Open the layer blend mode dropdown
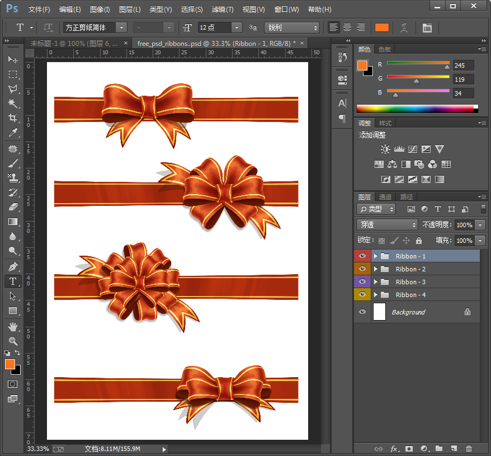This screenshot has height=456, width=491. tap(388, 224)
